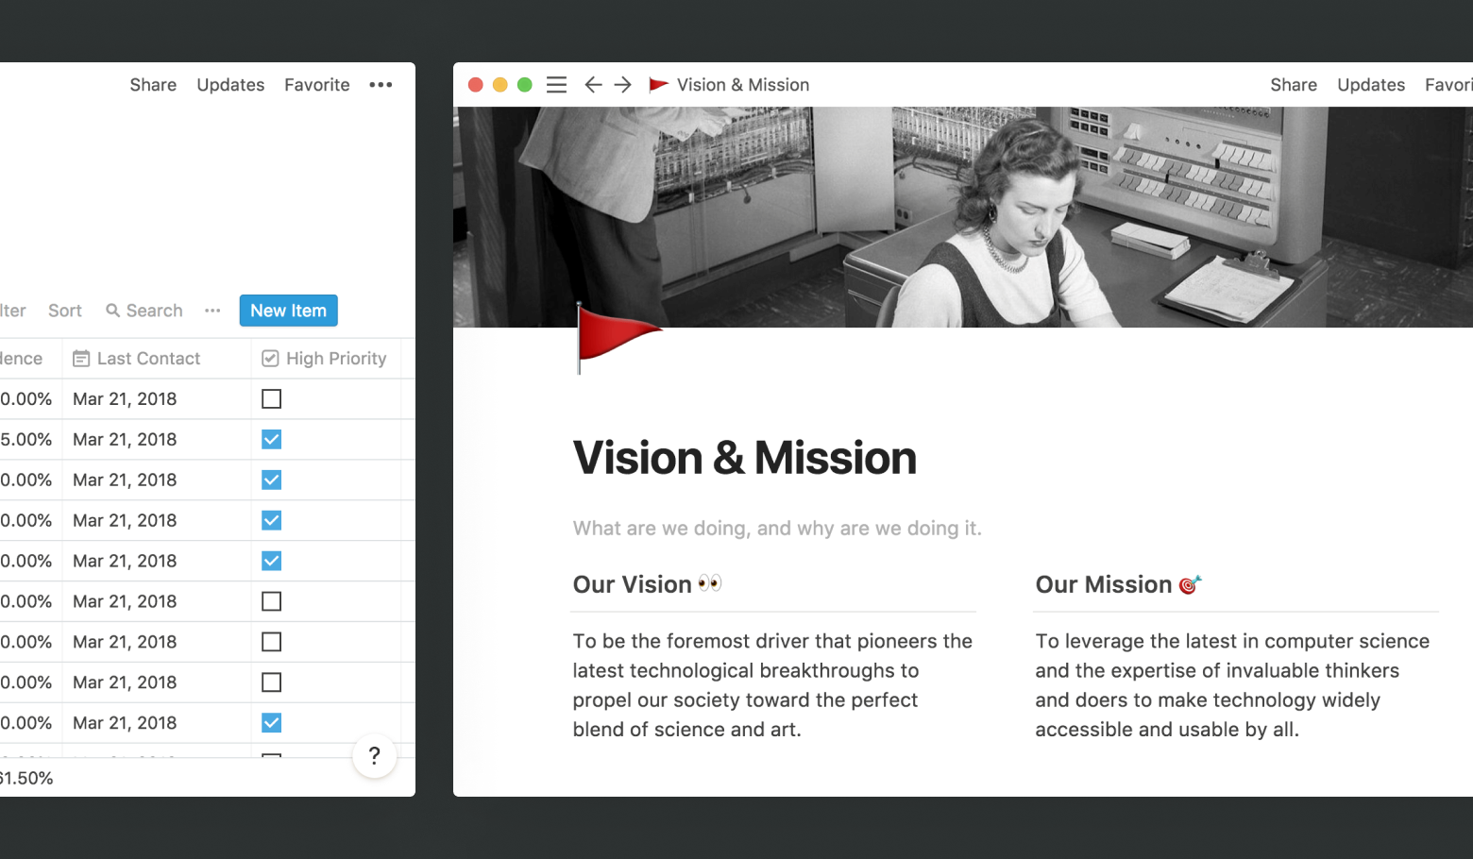The height and width of the screenshot is (859, 1473).
Task: Click the Vision & Mission page title heading
Action: [x=744, y=459]
